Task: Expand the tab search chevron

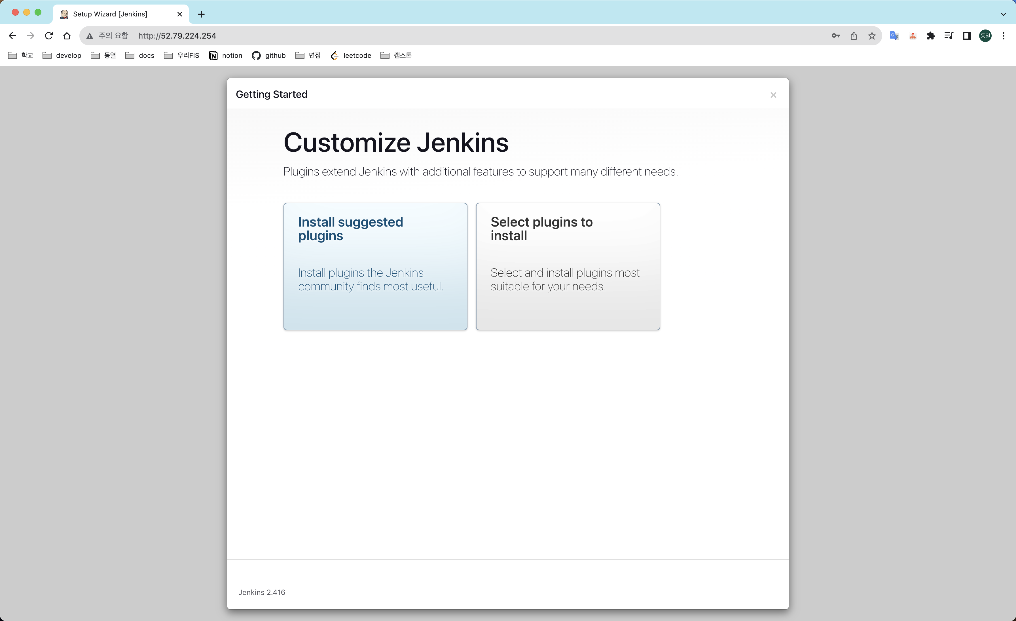Action: click(x=1003, y=14)
